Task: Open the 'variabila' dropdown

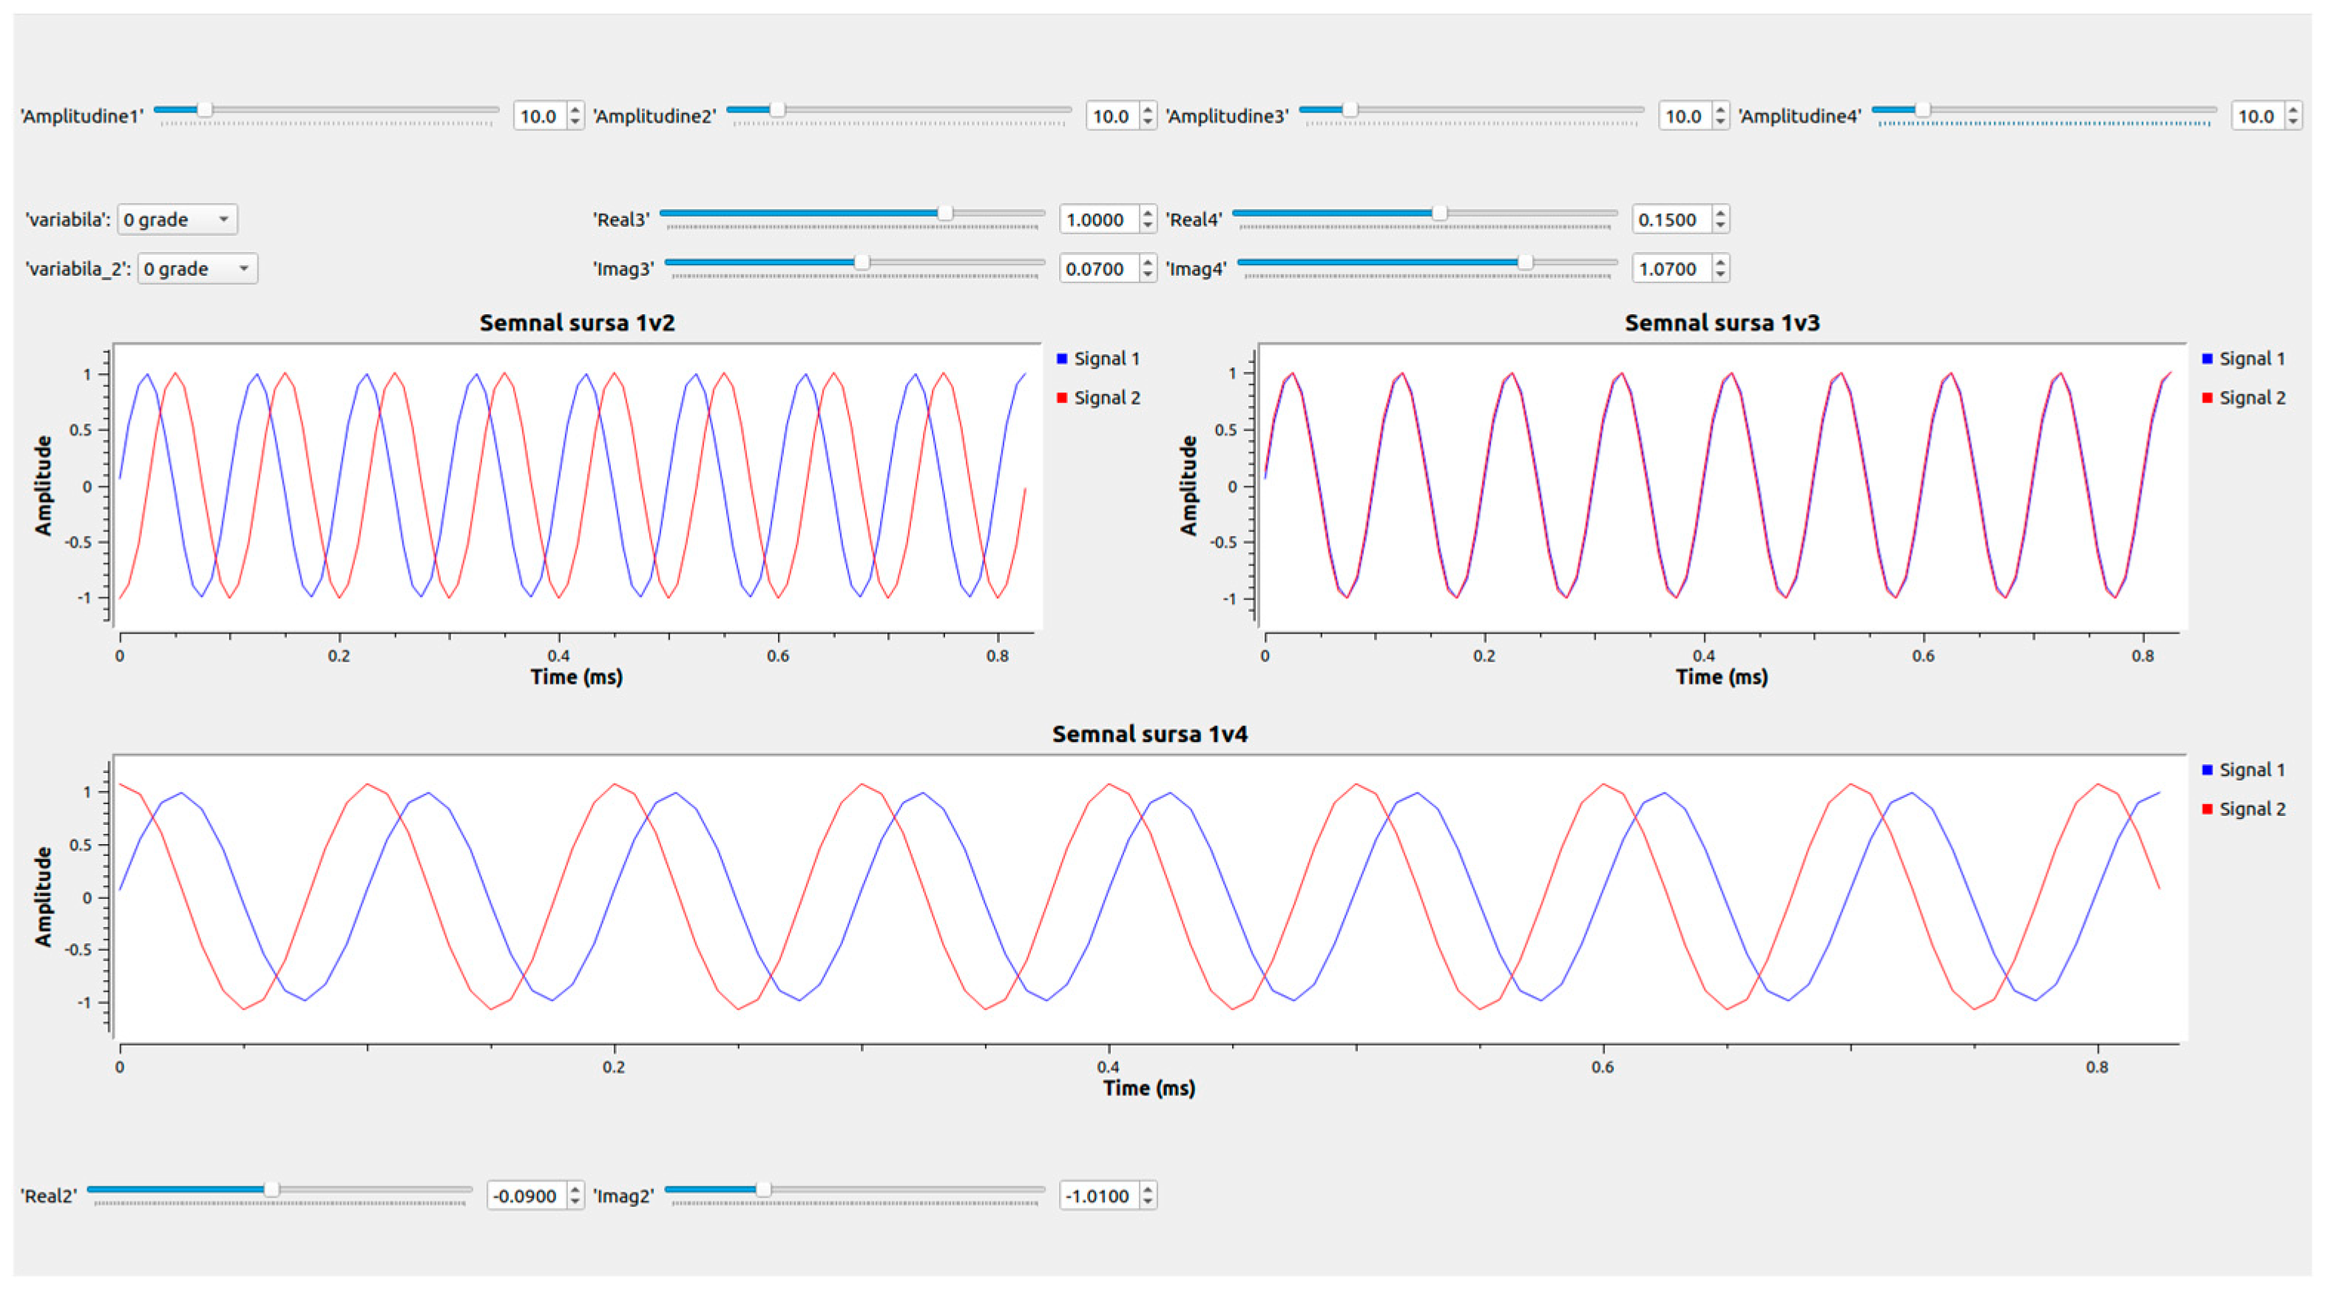Action: tap(177, 220)
